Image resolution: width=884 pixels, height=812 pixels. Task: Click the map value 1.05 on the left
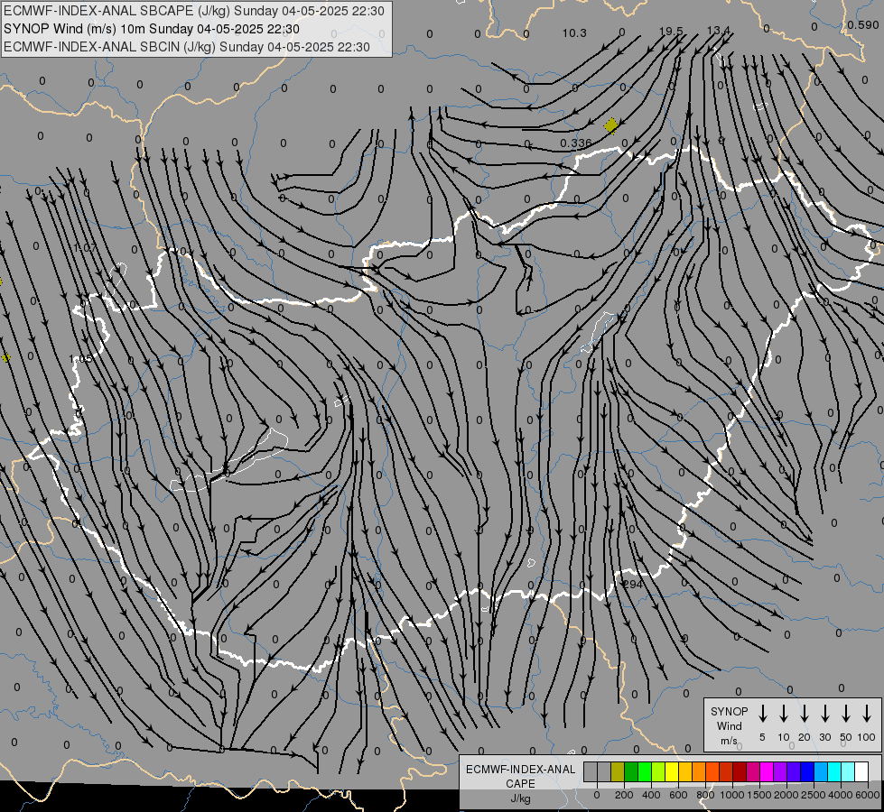point(80,359)
